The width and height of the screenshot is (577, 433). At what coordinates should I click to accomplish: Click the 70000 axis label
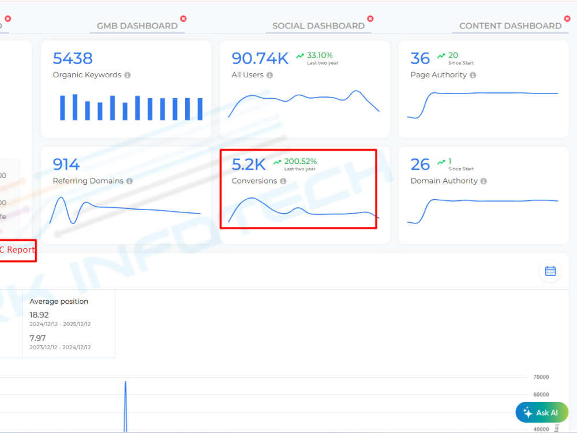[541, 377]
